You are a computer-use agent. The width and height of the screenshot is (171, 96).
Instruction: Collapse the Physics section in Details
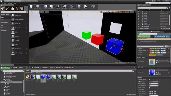(x=138, y=78)
